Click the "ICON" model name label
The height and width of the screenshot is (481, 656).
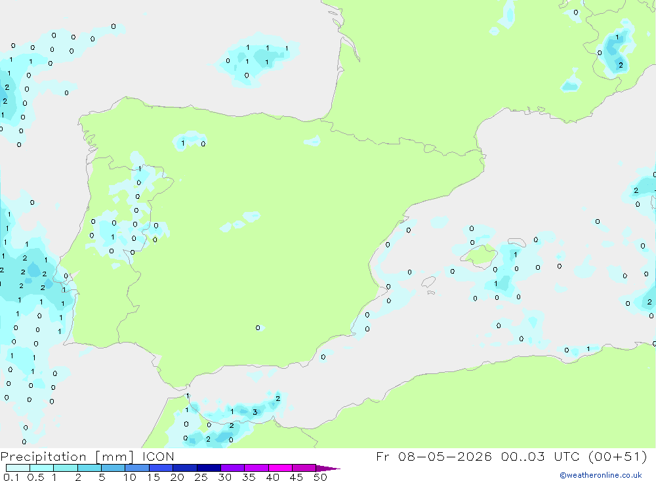pos(158,457)
